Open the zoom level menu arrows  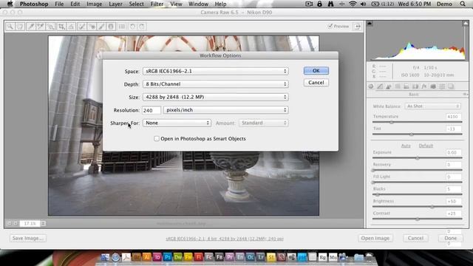pyautogui.click(x=43, y=223)
